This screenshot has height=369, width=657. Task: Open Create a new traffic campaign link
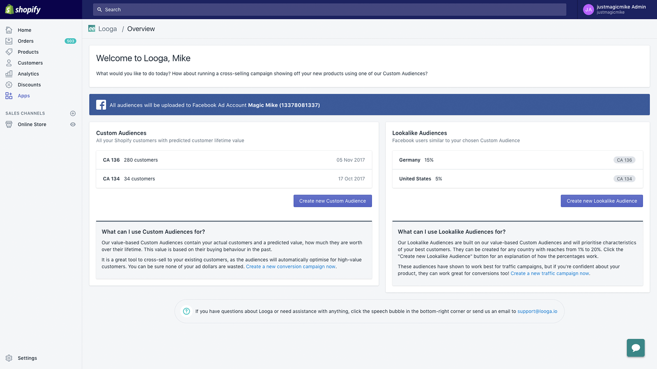pyautogui.click(x=550, y=273)
